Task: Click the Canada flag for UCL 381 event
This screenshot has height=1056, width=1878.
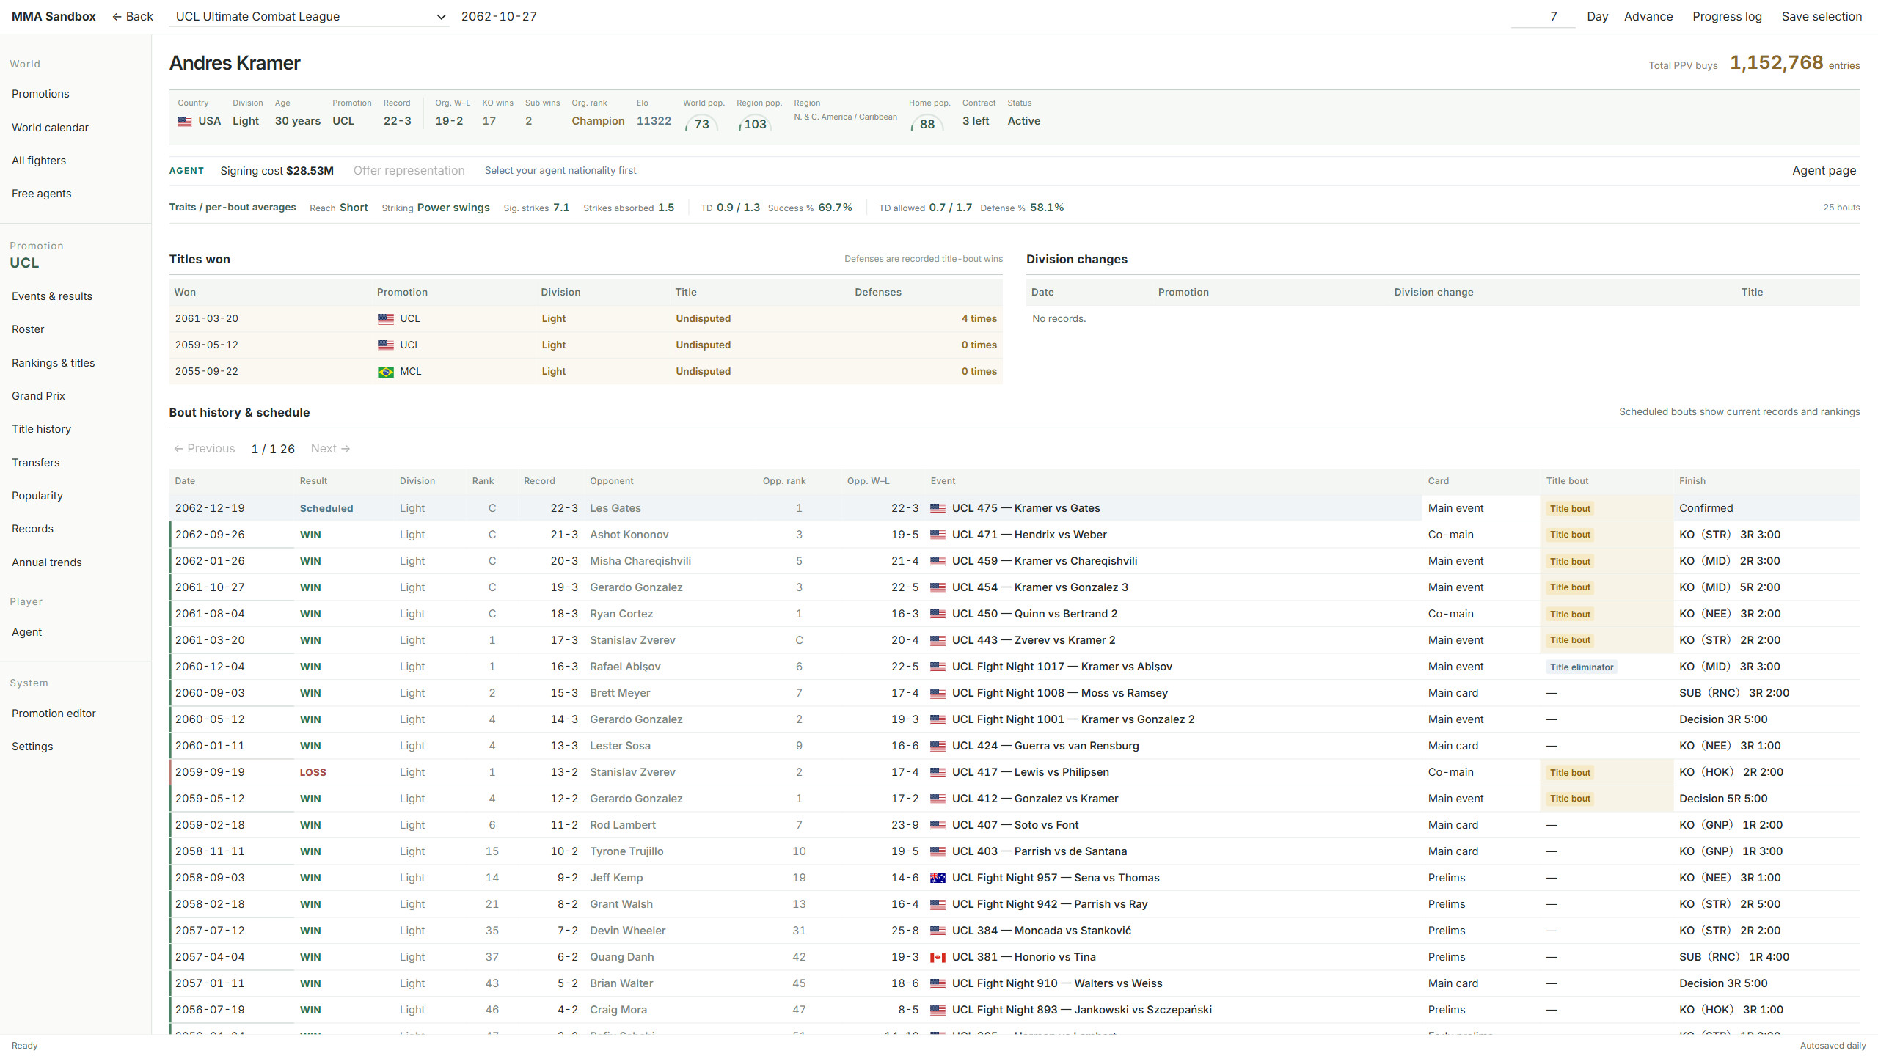Action: 938,957
